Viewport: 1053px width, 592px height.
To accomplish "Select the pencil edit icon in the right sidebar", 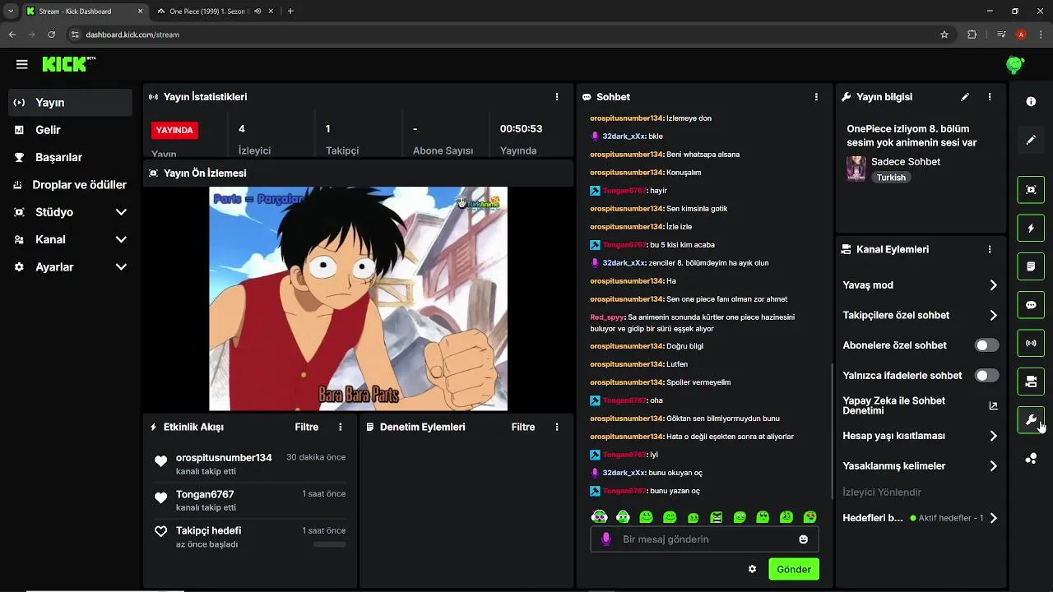I will 1031,140.
